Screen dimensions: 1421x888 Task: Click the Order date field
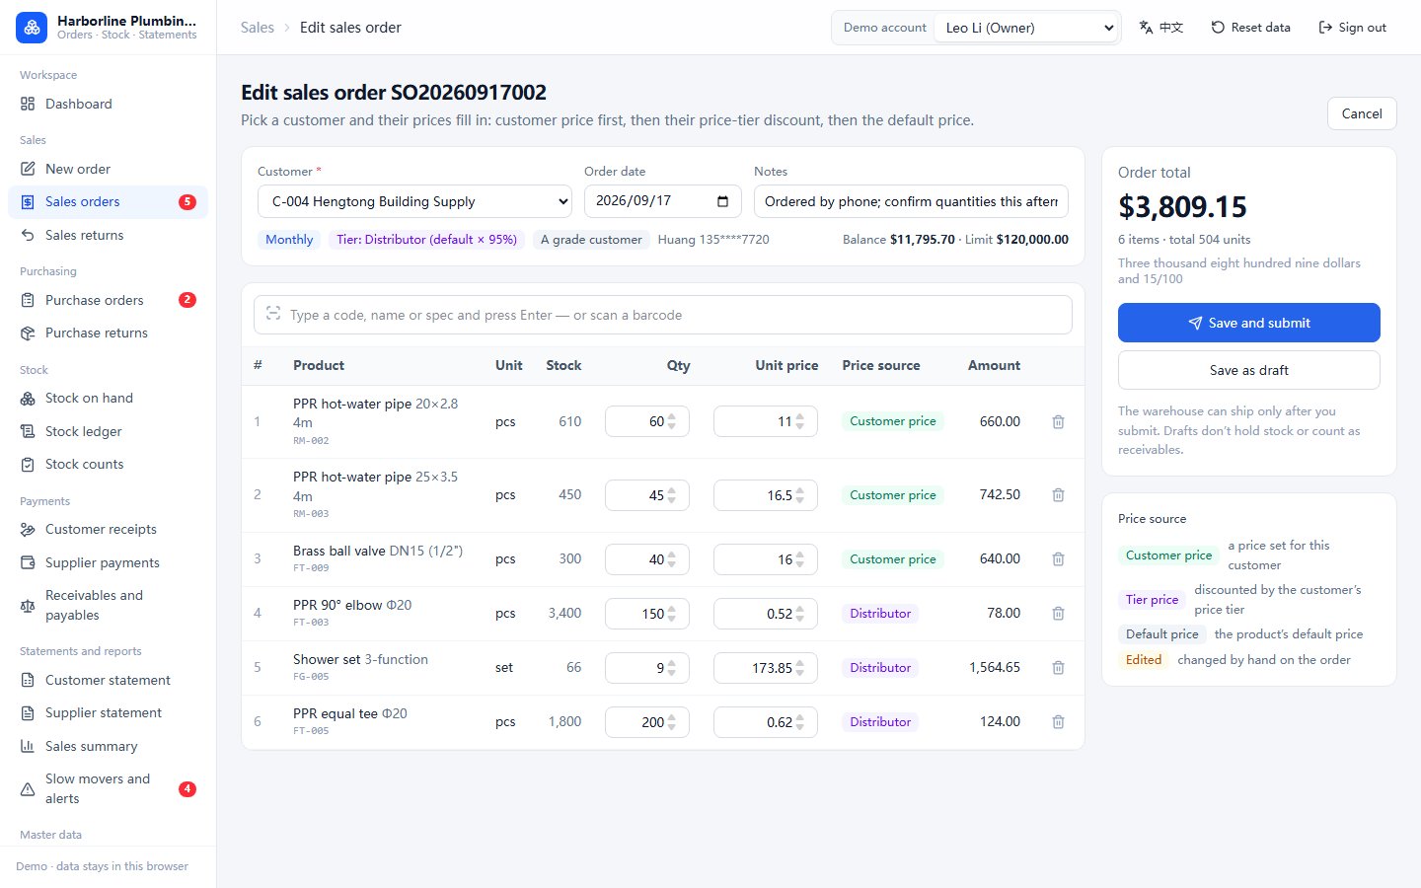pos(663,201)
